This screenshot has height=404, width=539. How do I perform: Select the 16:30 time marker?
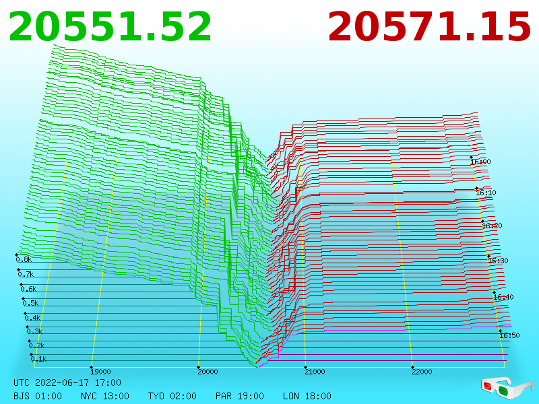tap(498, 261)
